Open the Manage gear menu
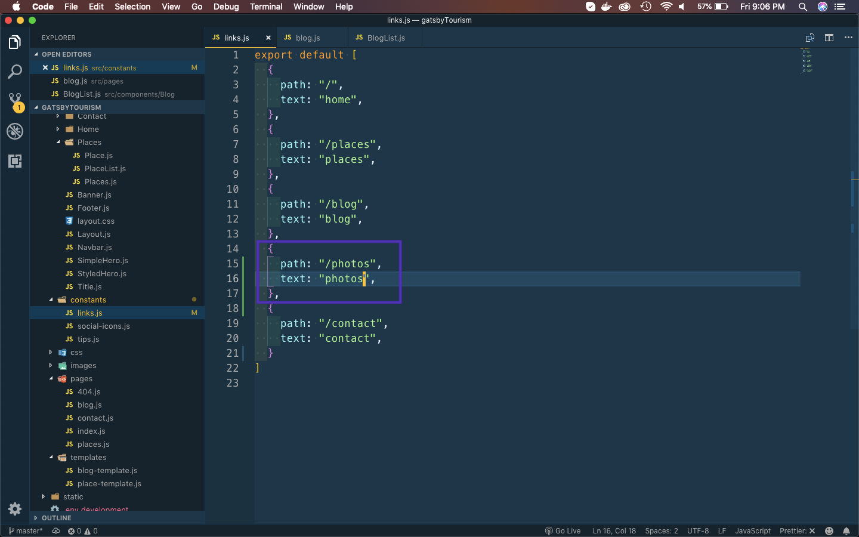This screenshot has height=537, width=859. tap(15, 509)
